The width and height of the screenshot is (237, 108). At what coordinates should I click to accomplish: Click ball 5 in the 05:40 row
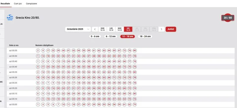(x=38, y=67)
